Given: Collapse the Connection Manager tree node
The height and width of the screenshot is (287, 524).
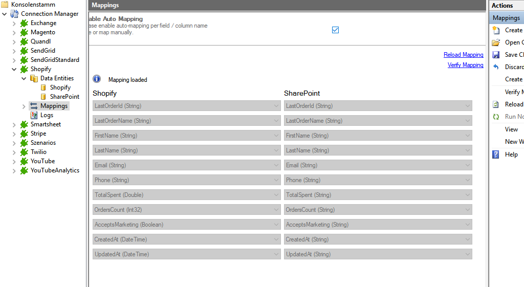Looking at the screenshot, I should 5,14.
